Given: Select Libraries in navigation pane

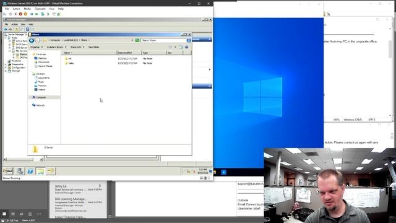Looking at the screenshot, I should [38, 74].
